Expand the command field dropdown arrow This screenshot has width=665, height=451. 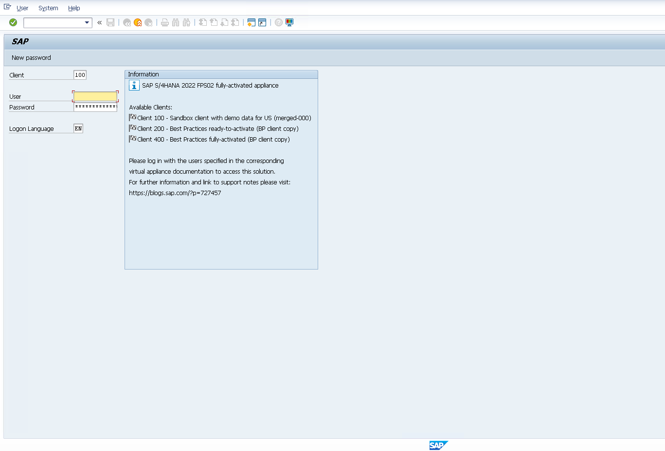(x=87, y=22)
